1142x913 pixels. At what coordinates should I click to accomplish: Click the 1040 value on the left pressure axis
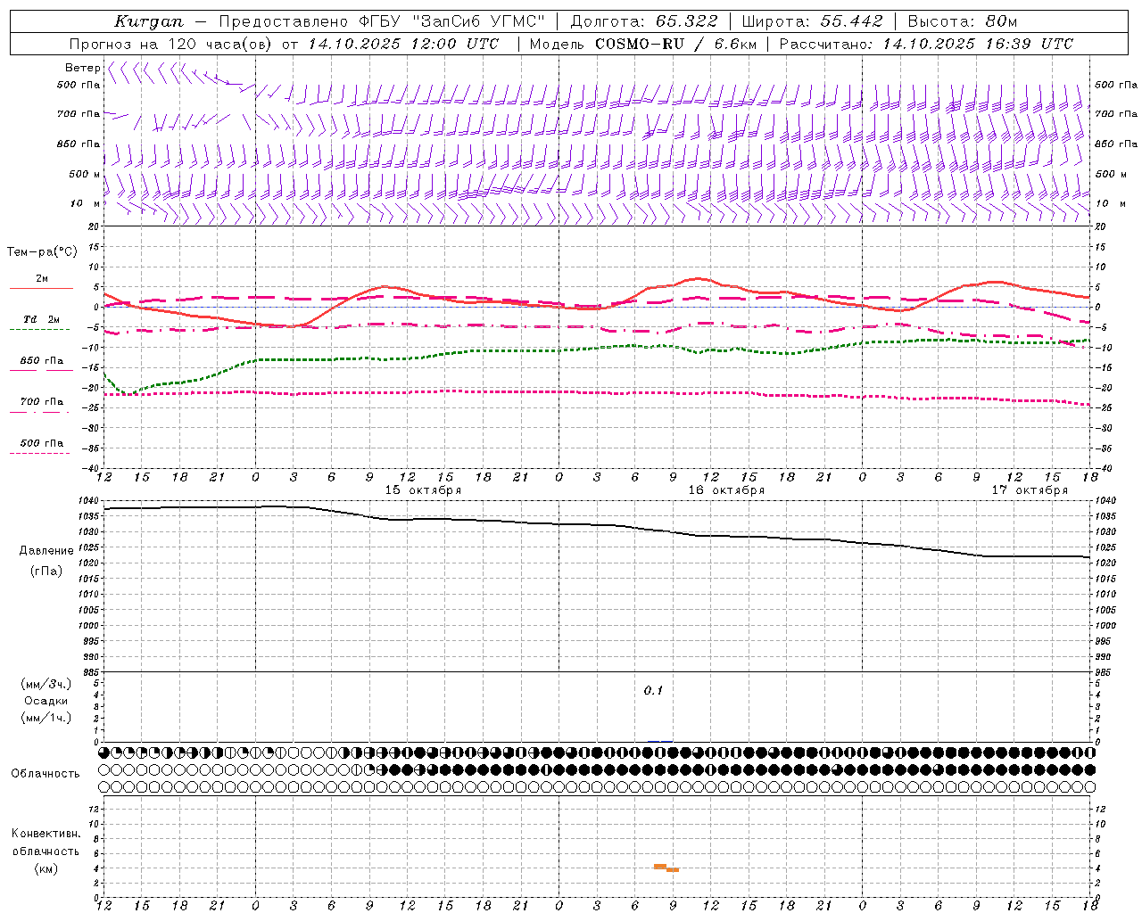89,500
